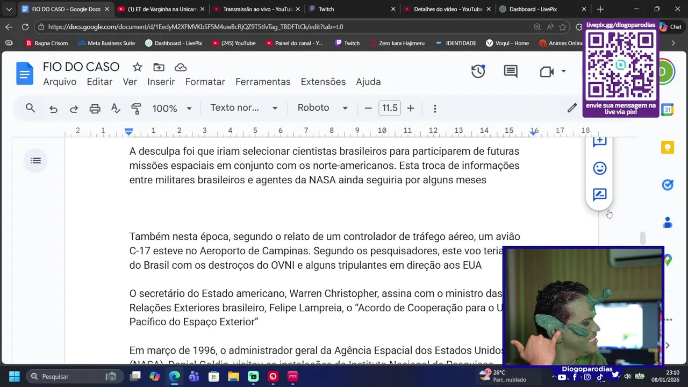Viewport: 688px width, 387px height.
Task: Switch to the ET de Varginha YouTube tab
Action: pyautogui.click(x=160, y=9)
